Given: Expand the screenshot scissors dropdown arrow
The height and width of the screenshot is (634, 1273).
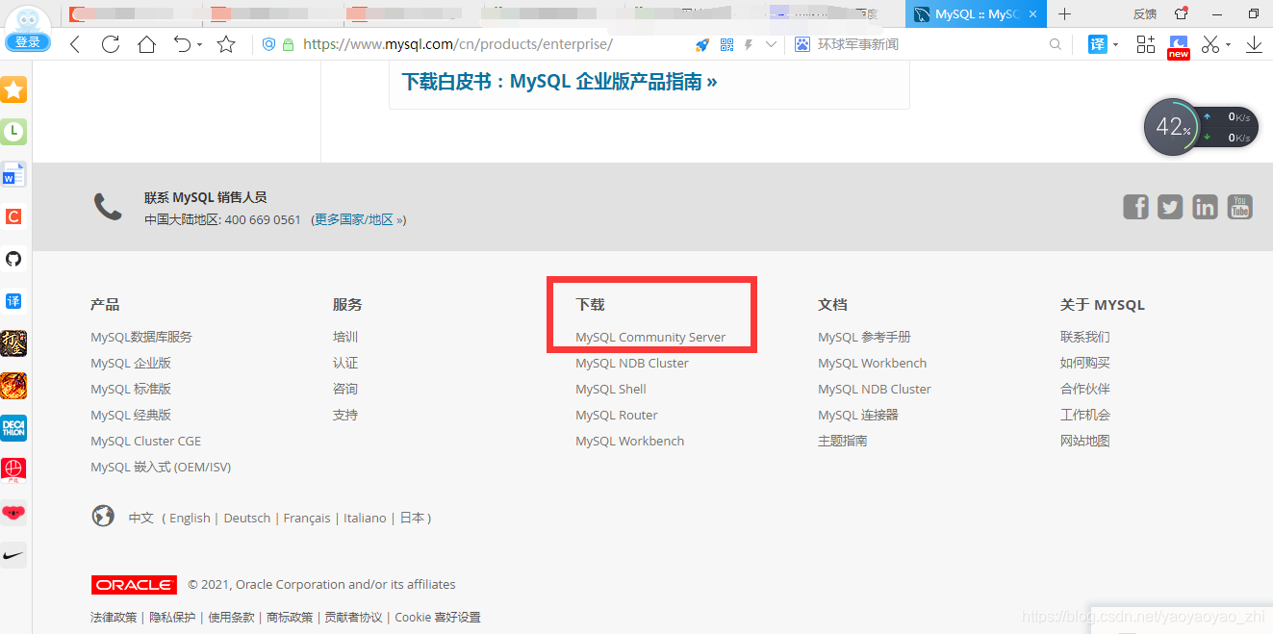Looking at the screenshot, I should 1228,45.
